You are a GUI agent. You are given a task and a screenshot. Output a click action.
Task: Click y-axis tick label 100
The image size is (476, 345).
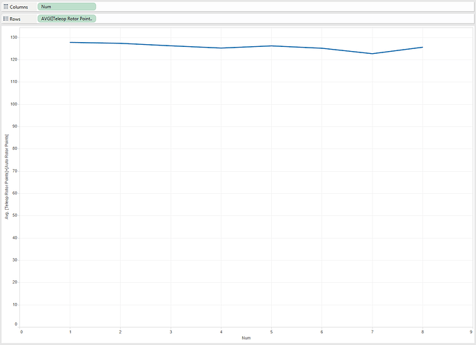click(14, 104)
